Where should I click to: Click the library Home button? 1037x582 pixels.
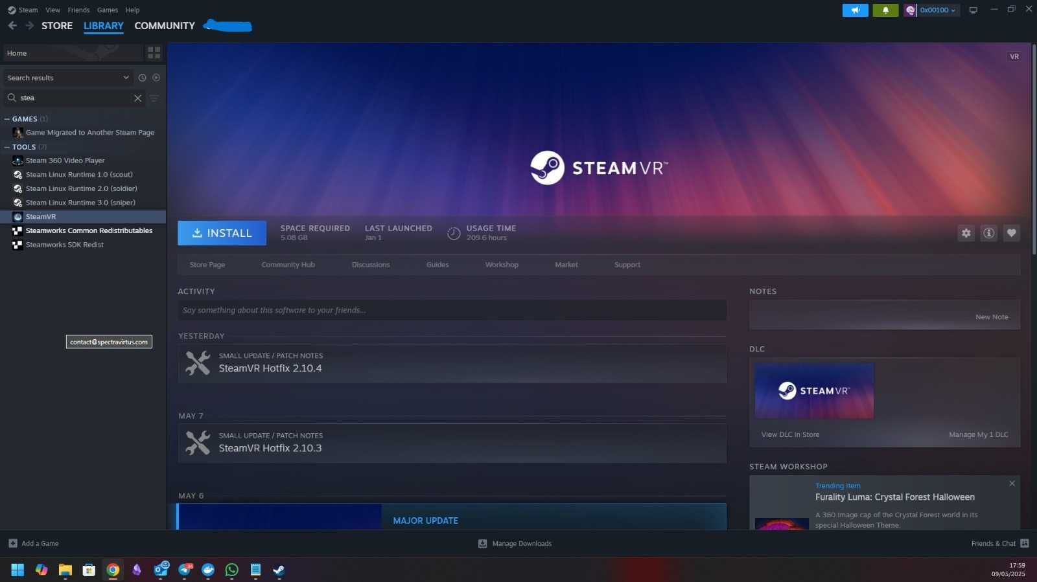pos(73,53)
